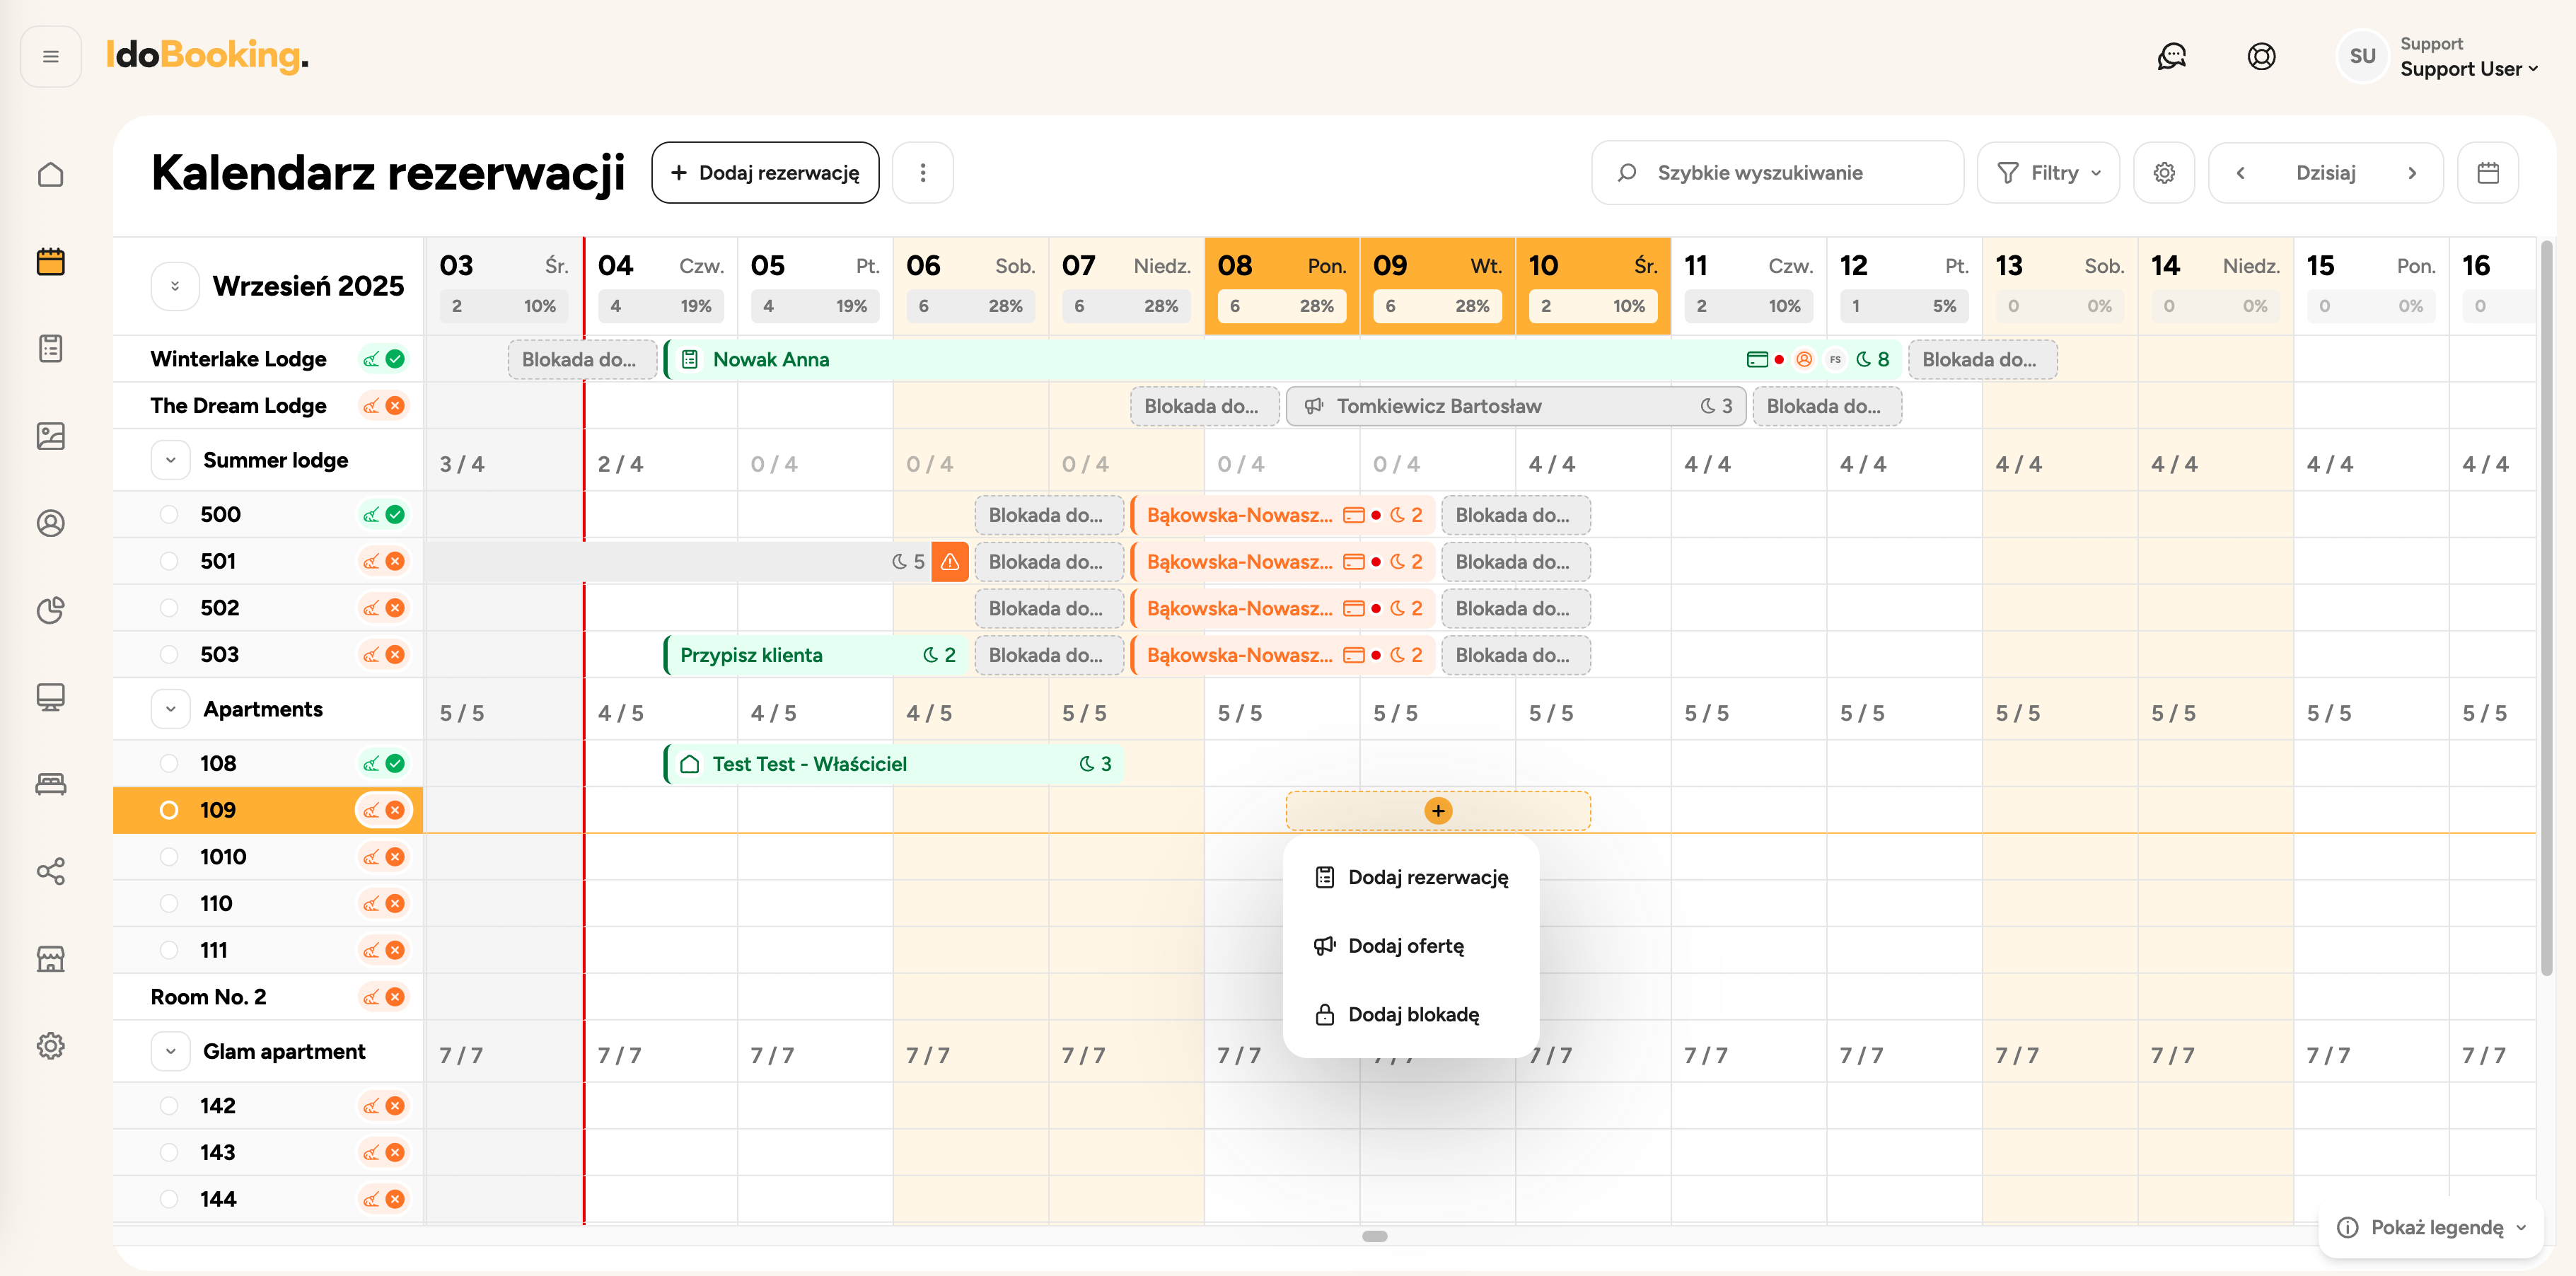The image size is (2576, 1276).
Task: Open the date picker calendar icon
Action: click(2487, 173)
